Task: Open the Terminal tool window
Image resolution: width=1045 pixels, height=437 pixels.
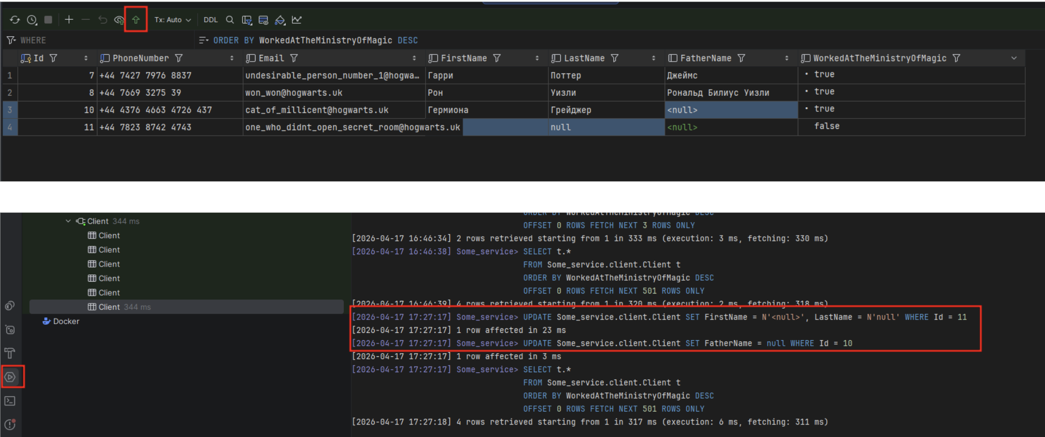Action: 10,401
